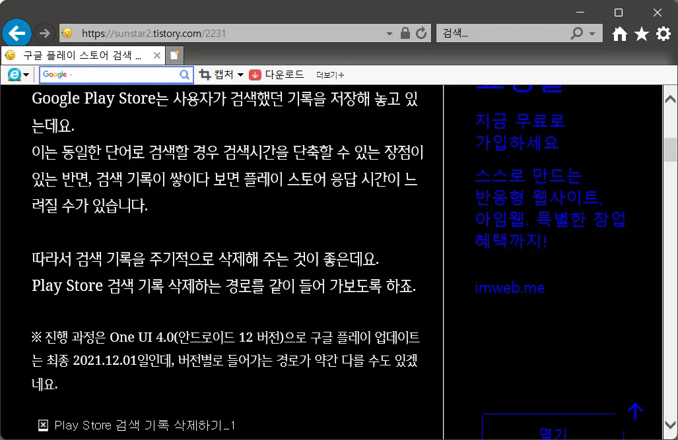Refresh the current page
Screen dimensions: 678x440
pyautogui.click(x=421, y=33)
